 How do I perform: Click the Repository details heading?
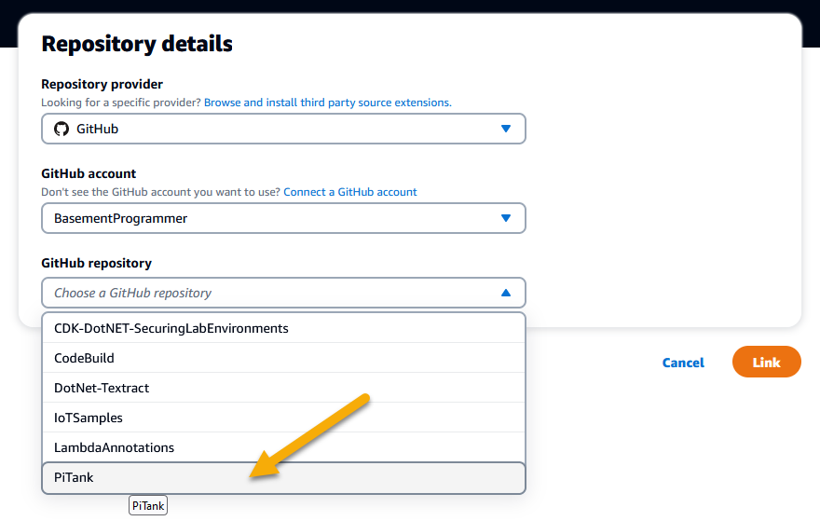[137, 44]
